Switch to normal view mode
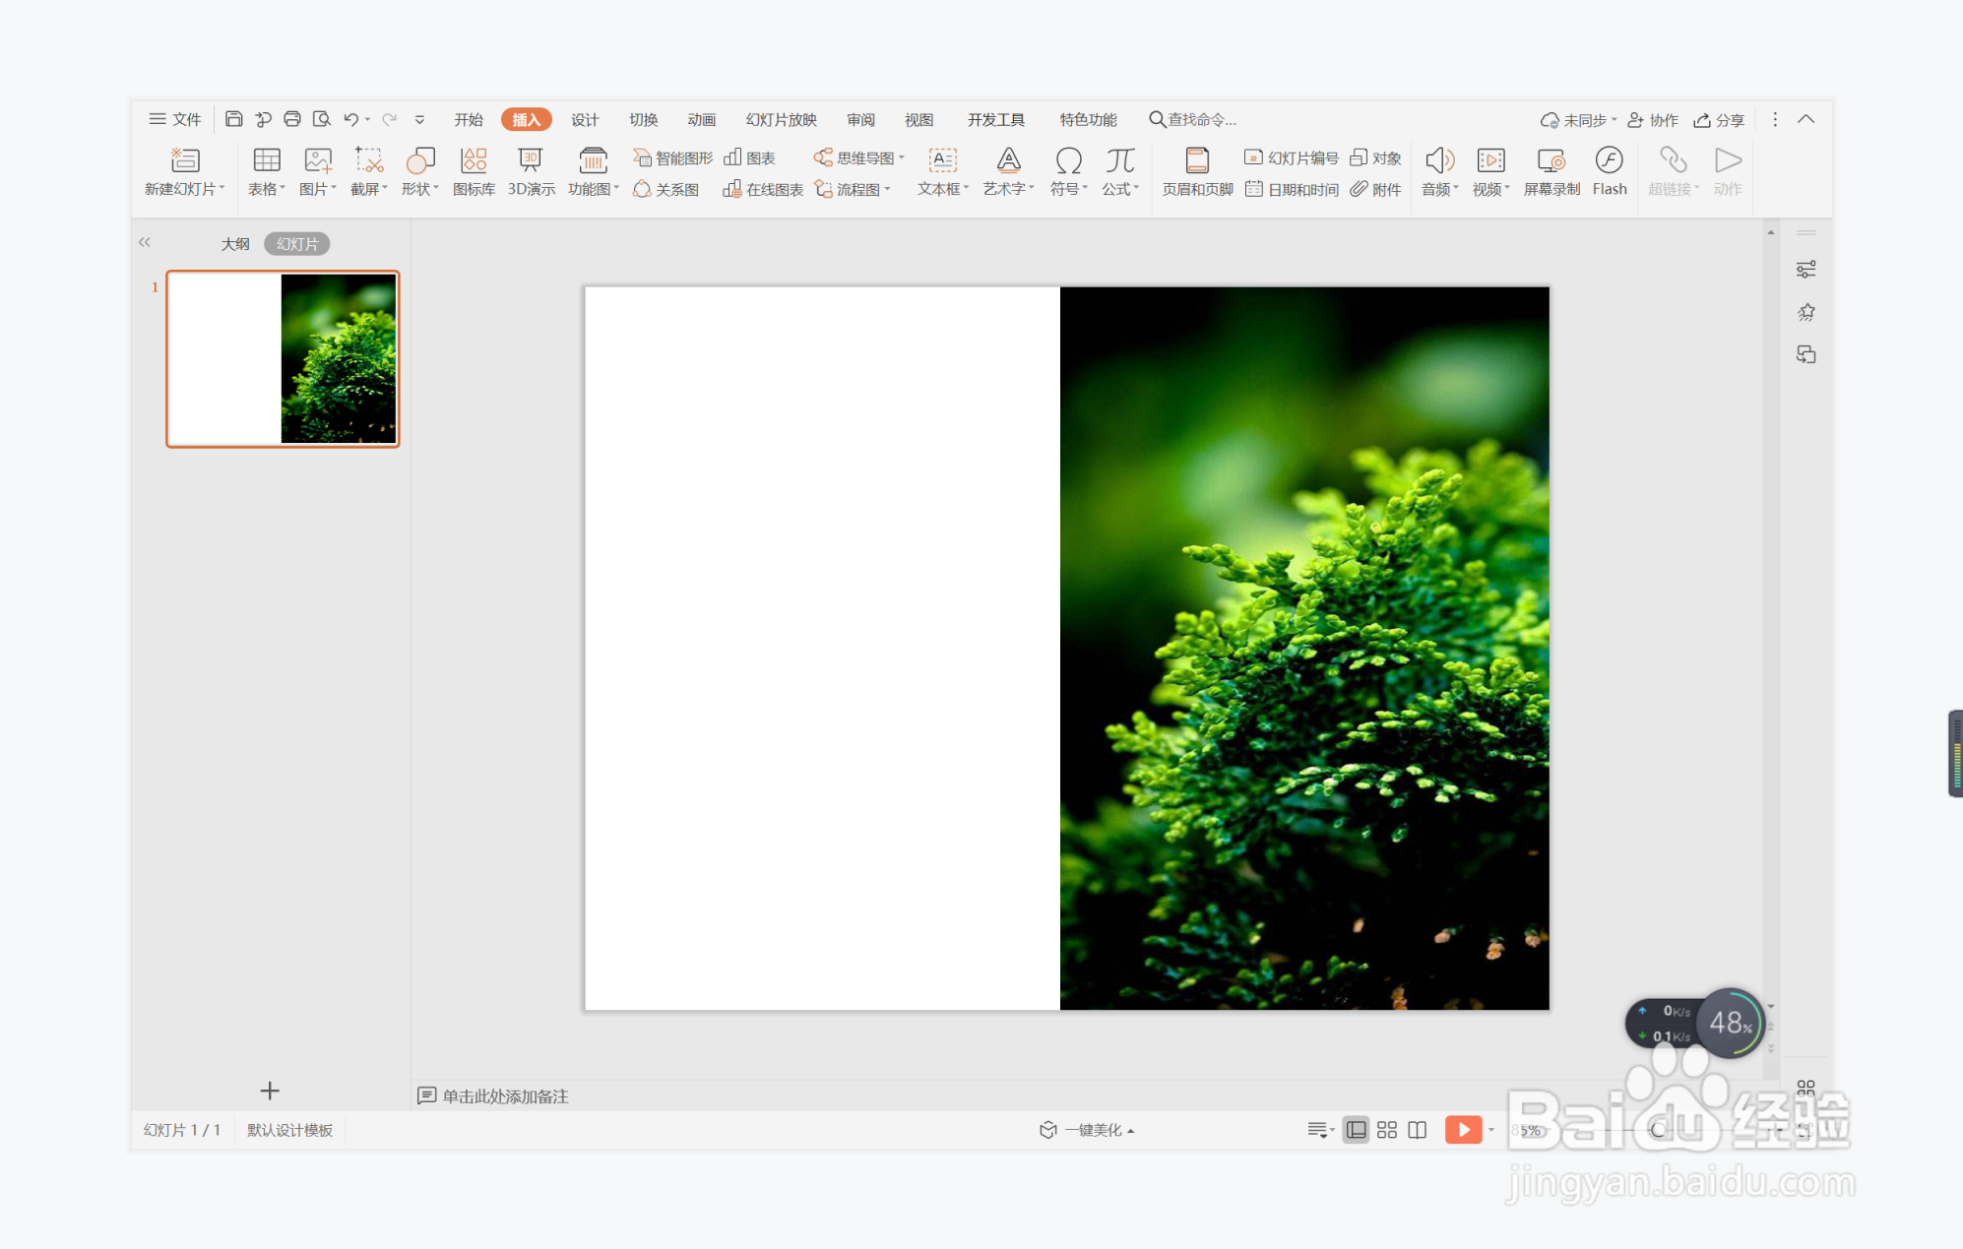The height and width of the screenshot is (1249, 1963). click(x=1356, y=1130)
